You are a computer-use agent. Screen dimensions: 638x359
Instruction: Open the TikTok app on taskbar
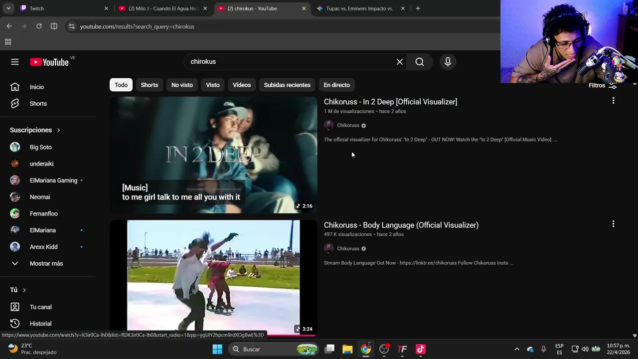point(421,349)
